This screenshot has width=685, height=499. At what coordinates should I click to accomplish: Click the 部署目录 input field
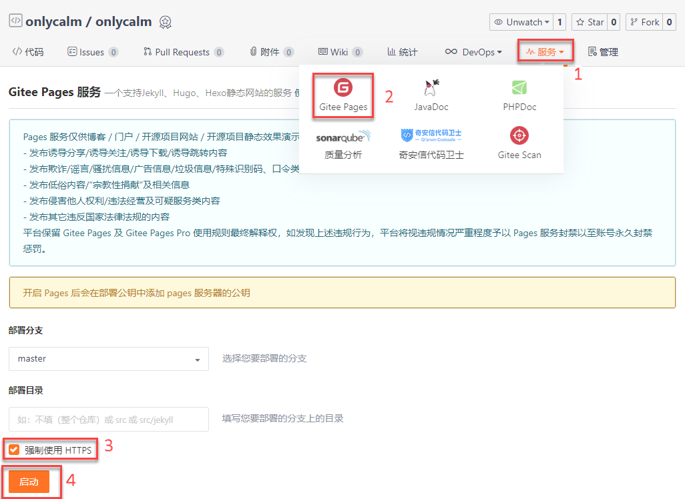pos(109,419)
